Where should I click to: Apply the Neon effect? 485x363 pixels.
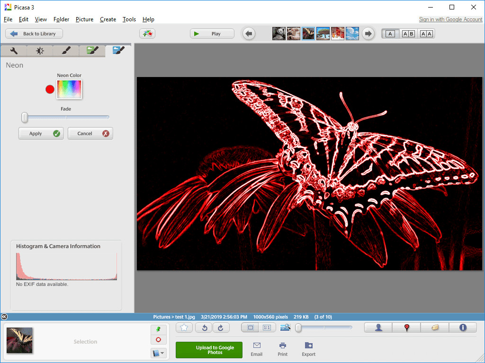pyautogui.click(x=41, y=133)
